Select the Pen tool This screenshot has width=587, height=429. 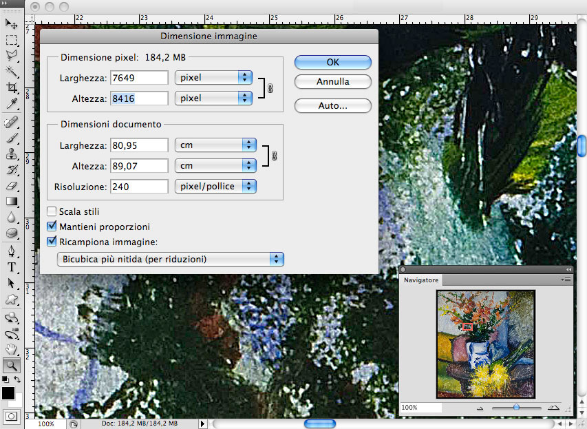pos(11,251)
